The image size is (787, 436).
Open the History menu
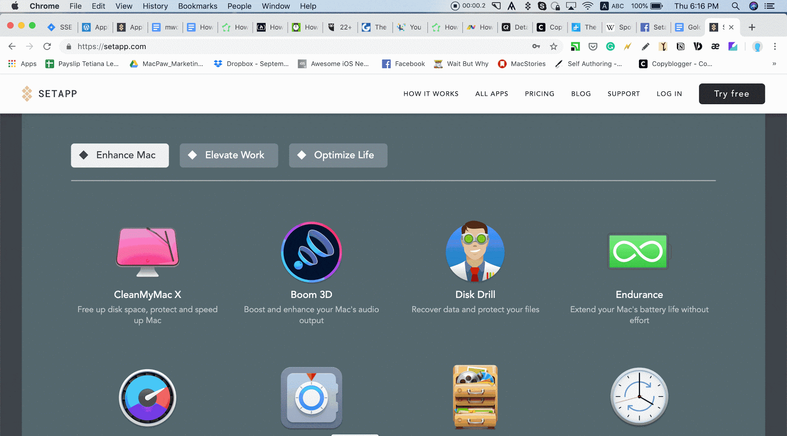[x=155, y=6]
